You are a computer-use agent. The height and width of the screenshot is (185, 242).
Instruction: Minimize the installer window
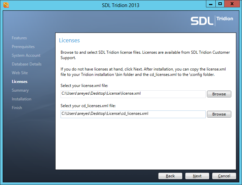(x=211, y=4)
